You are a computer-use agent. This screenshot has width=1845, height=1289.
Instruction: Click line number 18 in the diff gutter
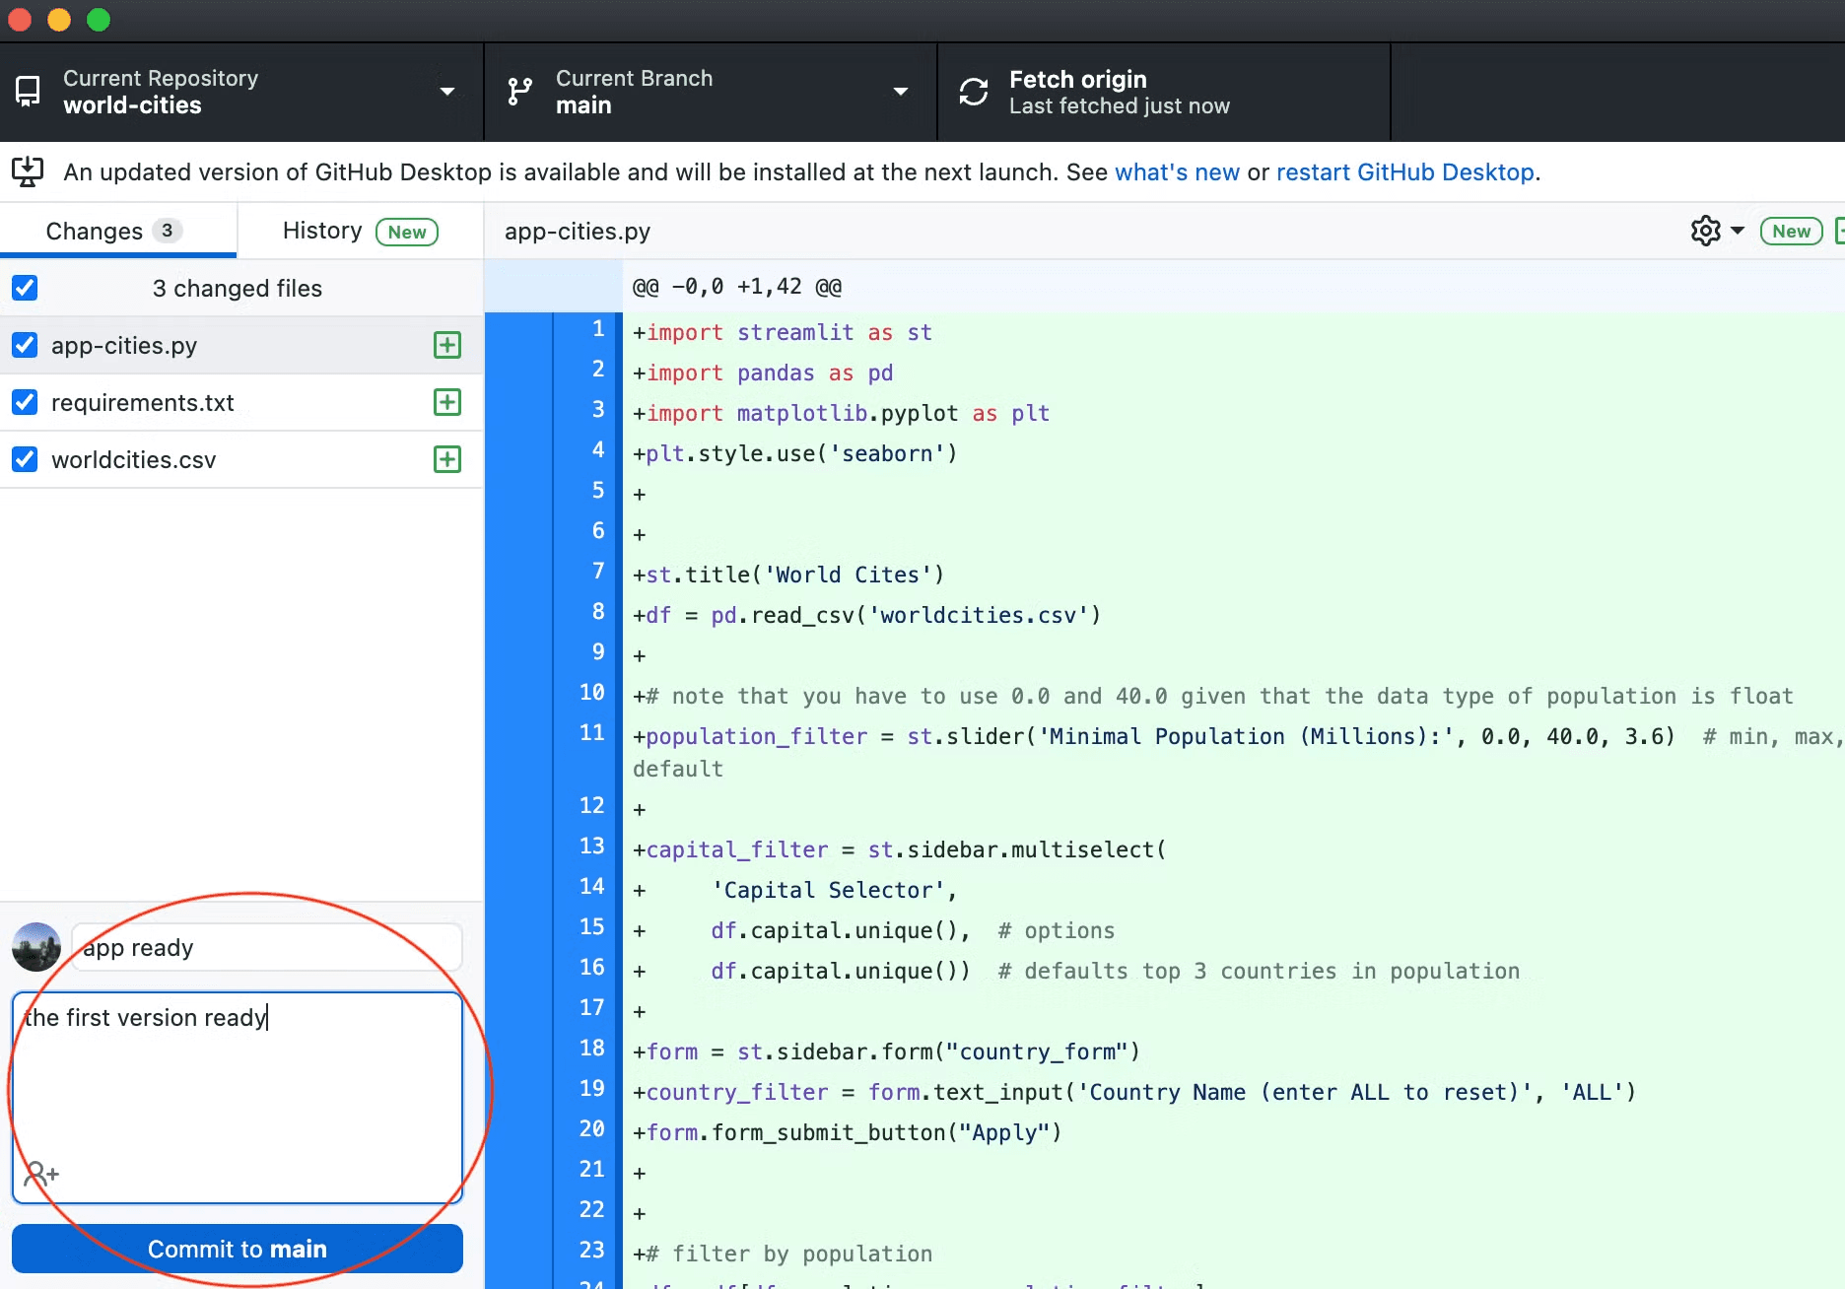[x=591, y=1049]
